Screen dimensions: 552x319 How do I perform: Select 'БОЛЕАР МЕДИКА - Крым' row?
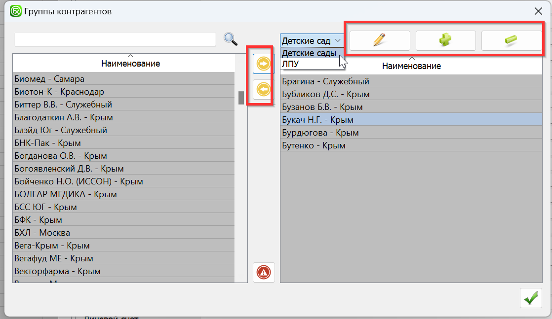point(66,194)
